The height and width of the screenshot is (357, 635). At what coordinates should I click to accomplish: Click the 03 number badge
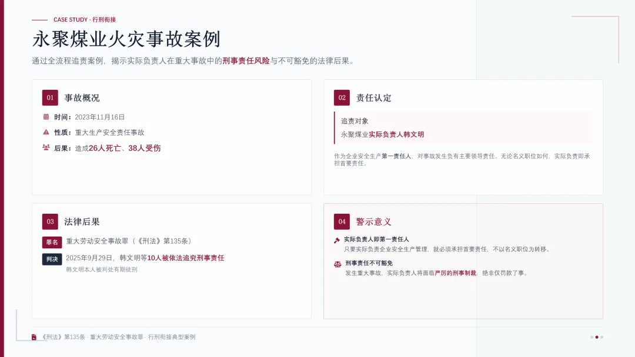[50, 221]
